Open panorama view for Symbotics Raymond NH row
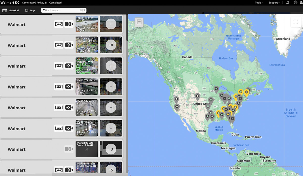 pyautogui.click(x=59, y=170)
